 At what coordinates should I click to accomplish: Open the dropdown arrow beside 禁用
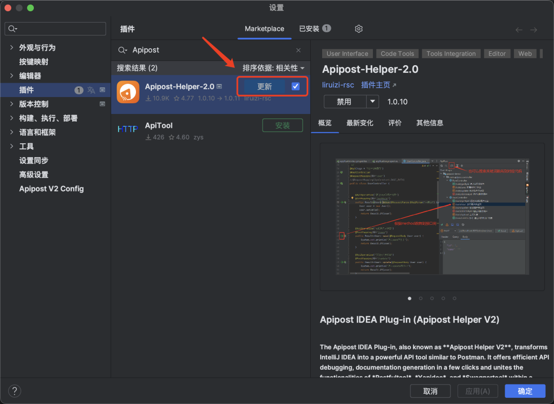click(x=372, y=102)
